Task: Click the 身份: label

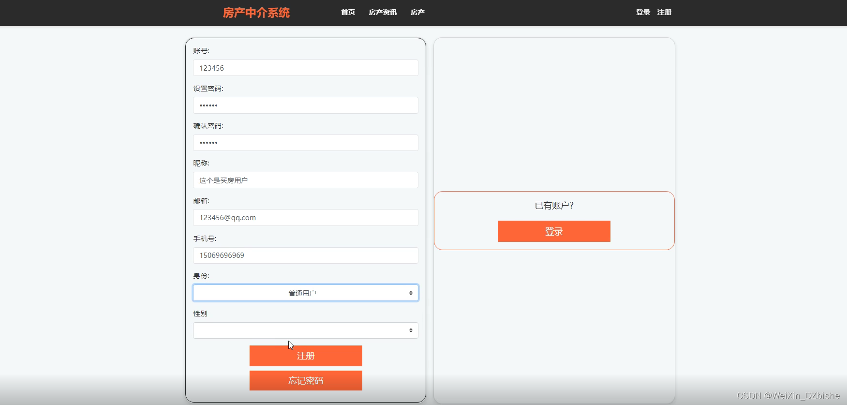Action: tap(201, 276)
